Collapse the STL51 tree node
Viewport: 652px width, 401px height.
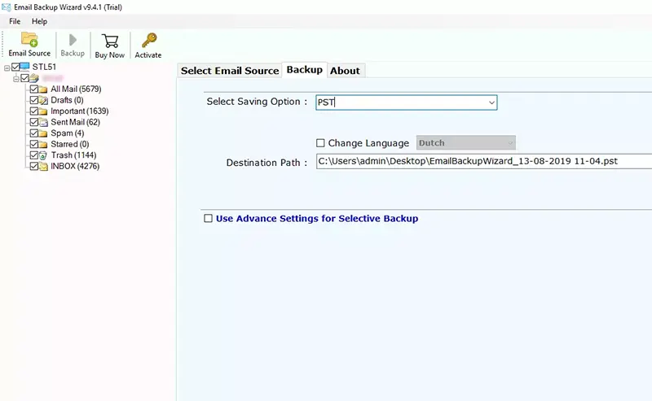tap(7, 67)
